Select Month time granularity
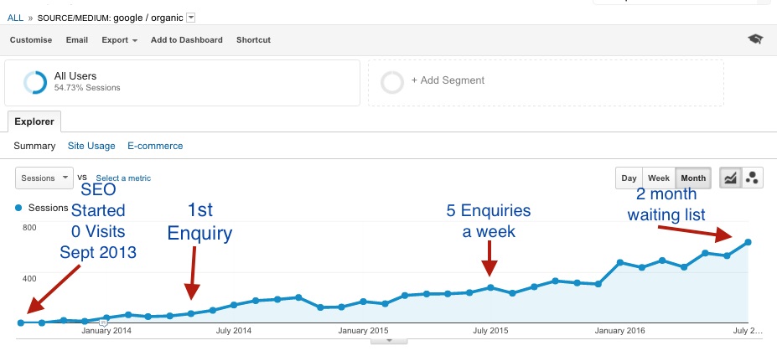The image size is (777, 356). tap(692, 178)
